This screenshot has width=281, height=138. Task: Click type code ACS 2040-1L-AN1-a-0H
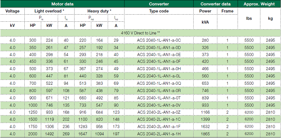(x=159, y=69)
